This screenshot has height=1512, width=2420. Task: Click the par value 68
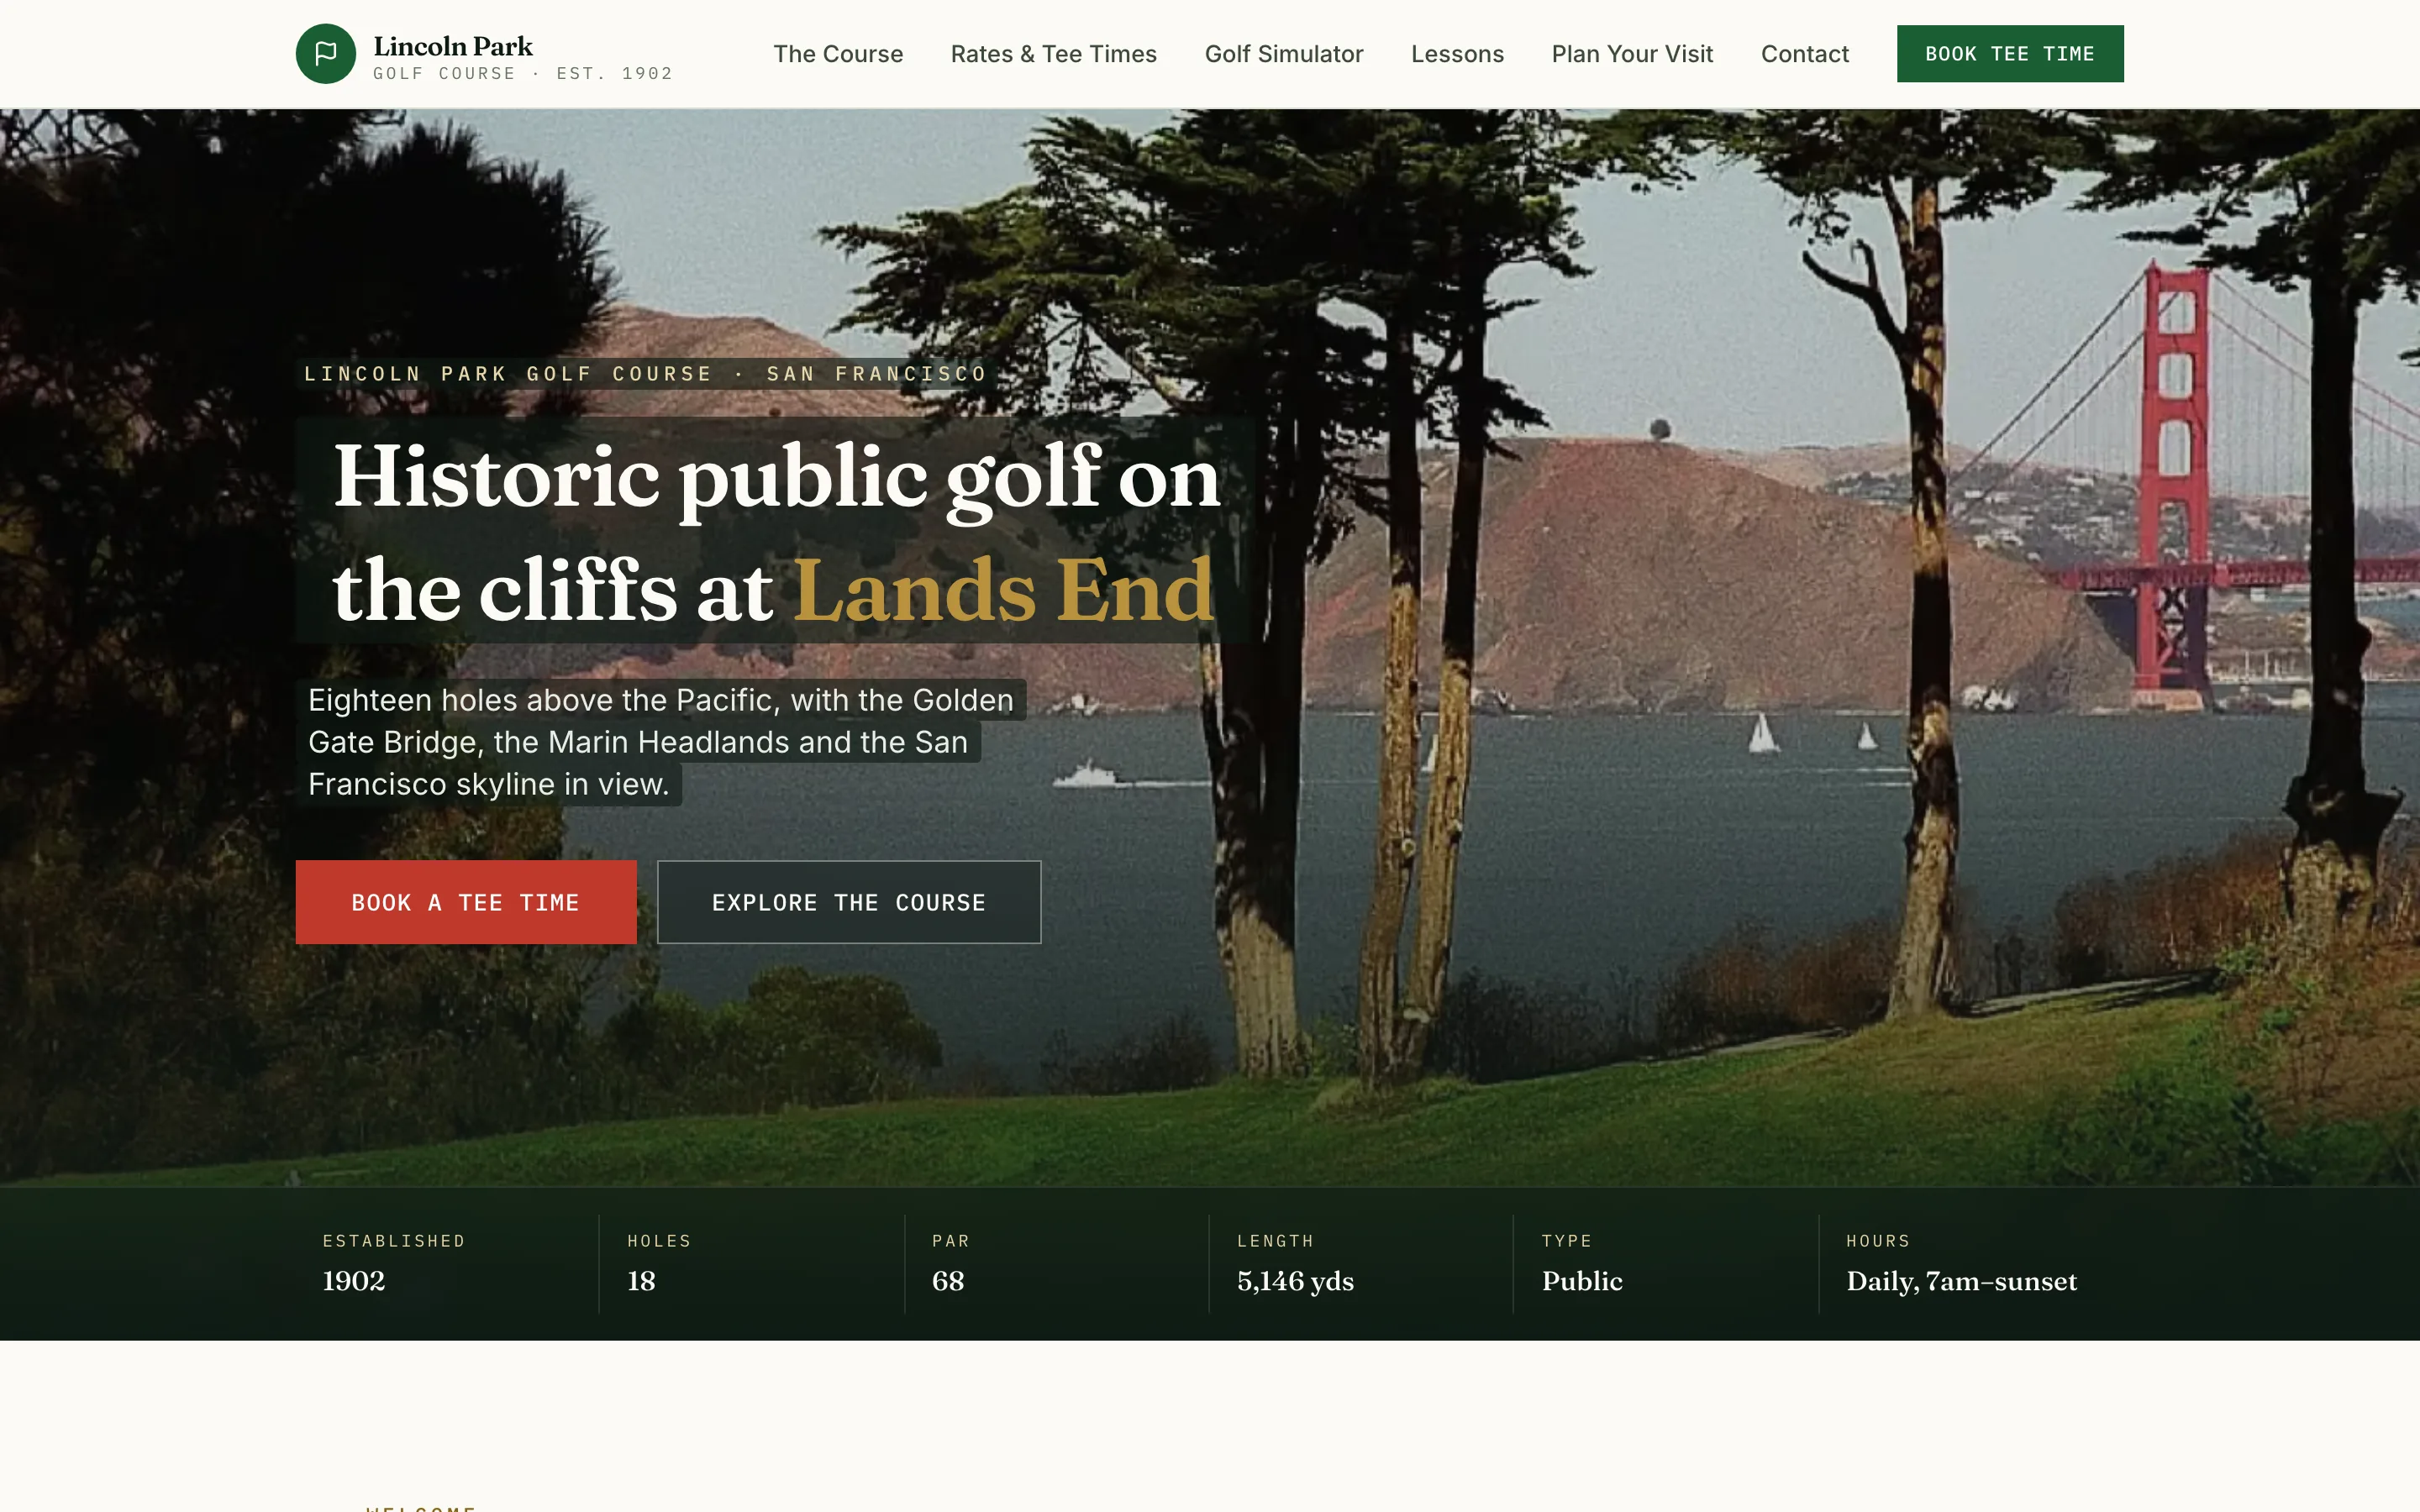click(948, 1281)
